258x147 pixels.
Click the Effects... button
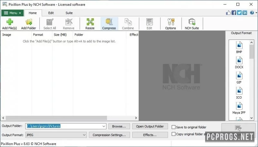pyautogui.click(x=150, y=135)
